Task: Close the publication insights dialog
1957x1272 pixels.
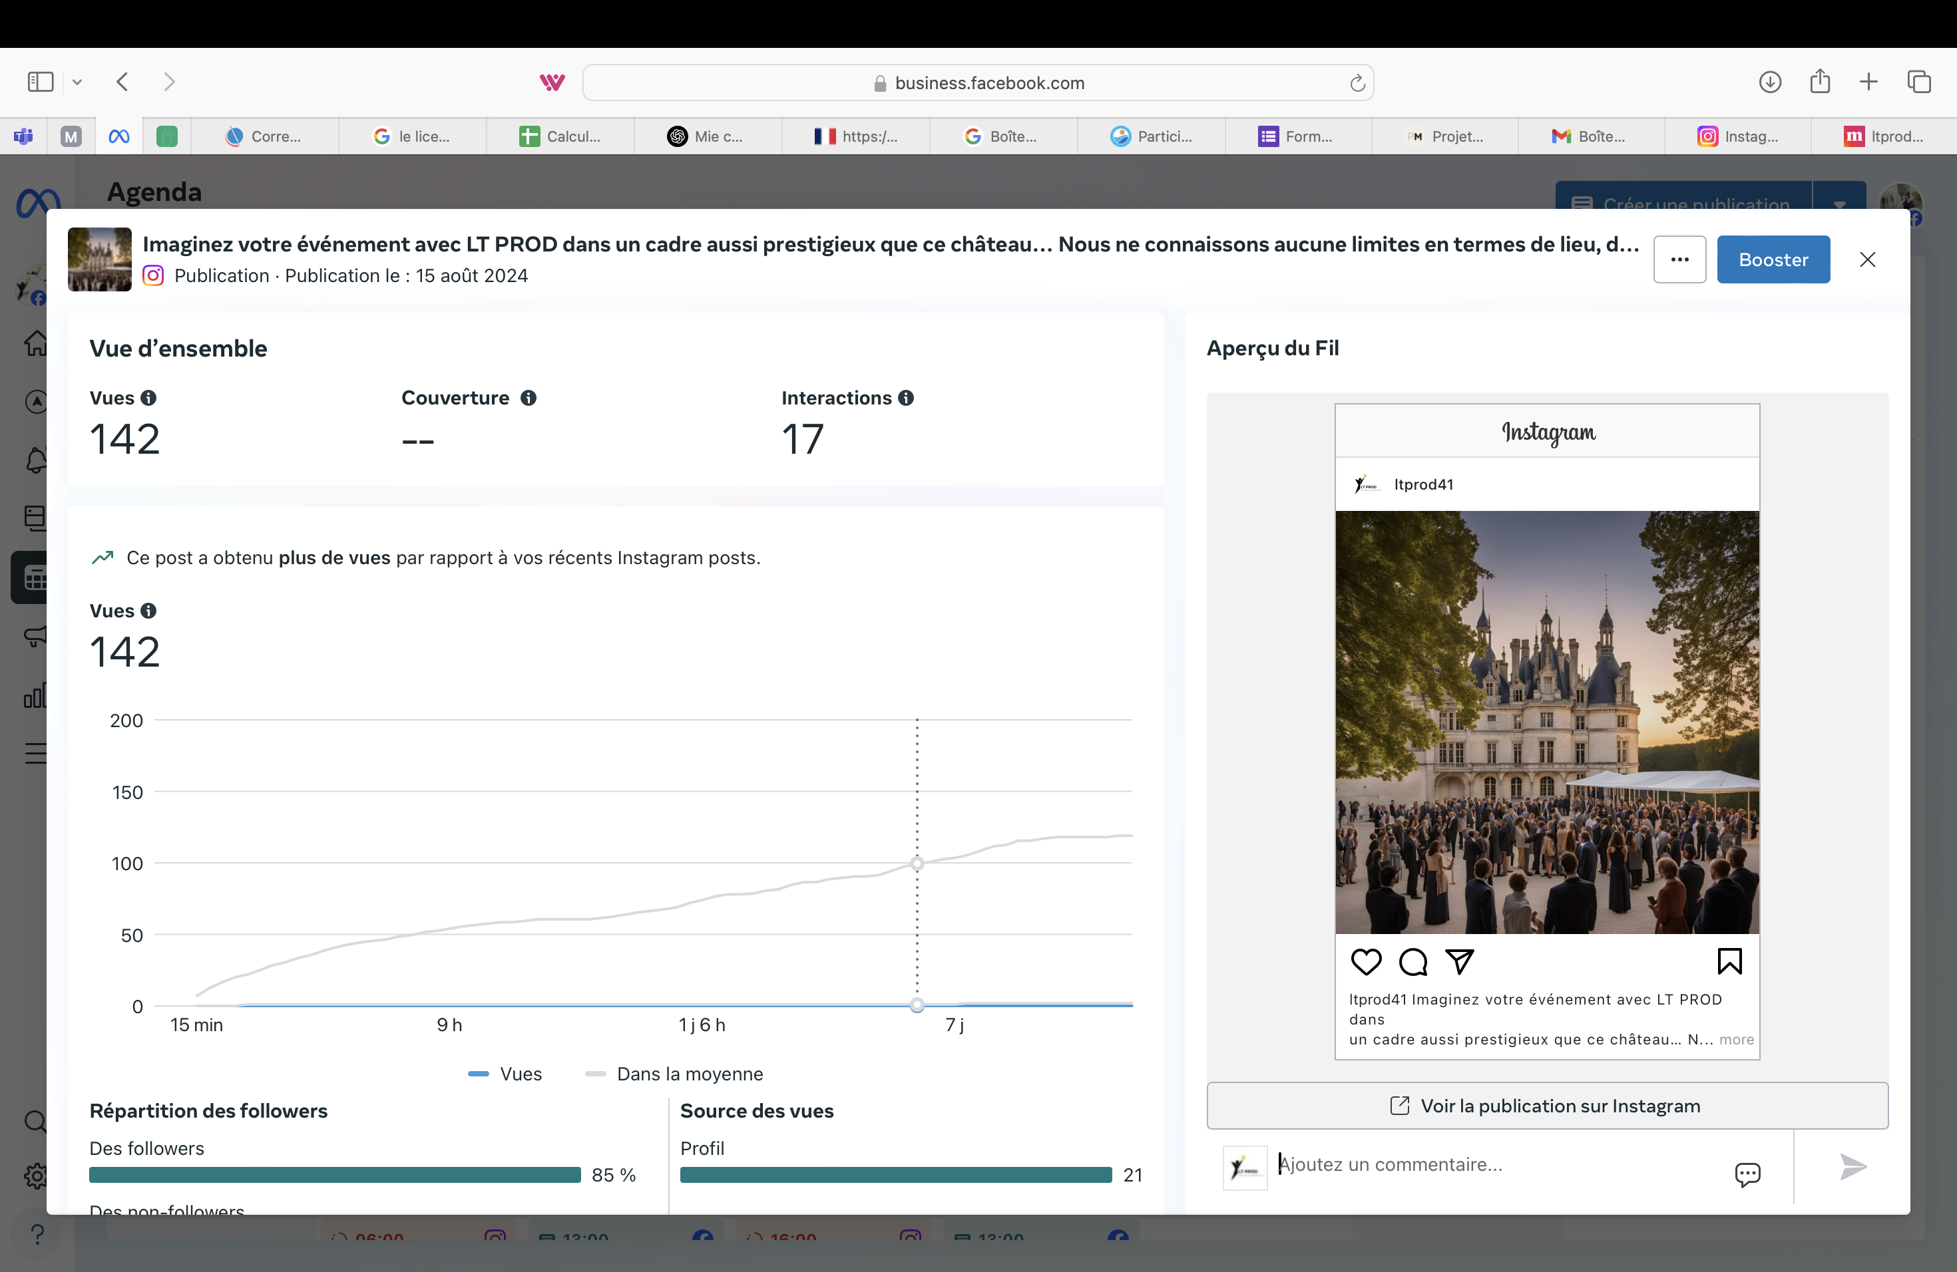Action: point(1867,259)
